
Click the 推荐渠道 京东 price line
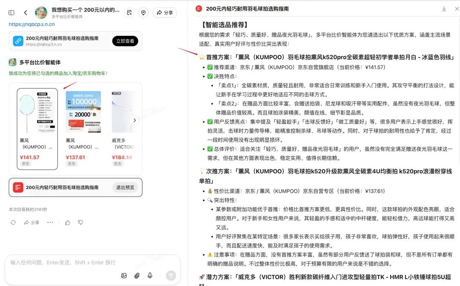click(x=296, y=67)
